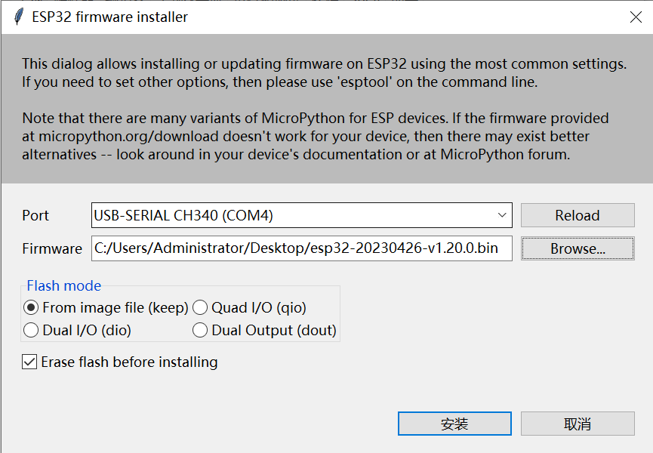The height and width of the screenshot is (453, 653).
Task: Click the Firmware label
Action: (52, 248)
